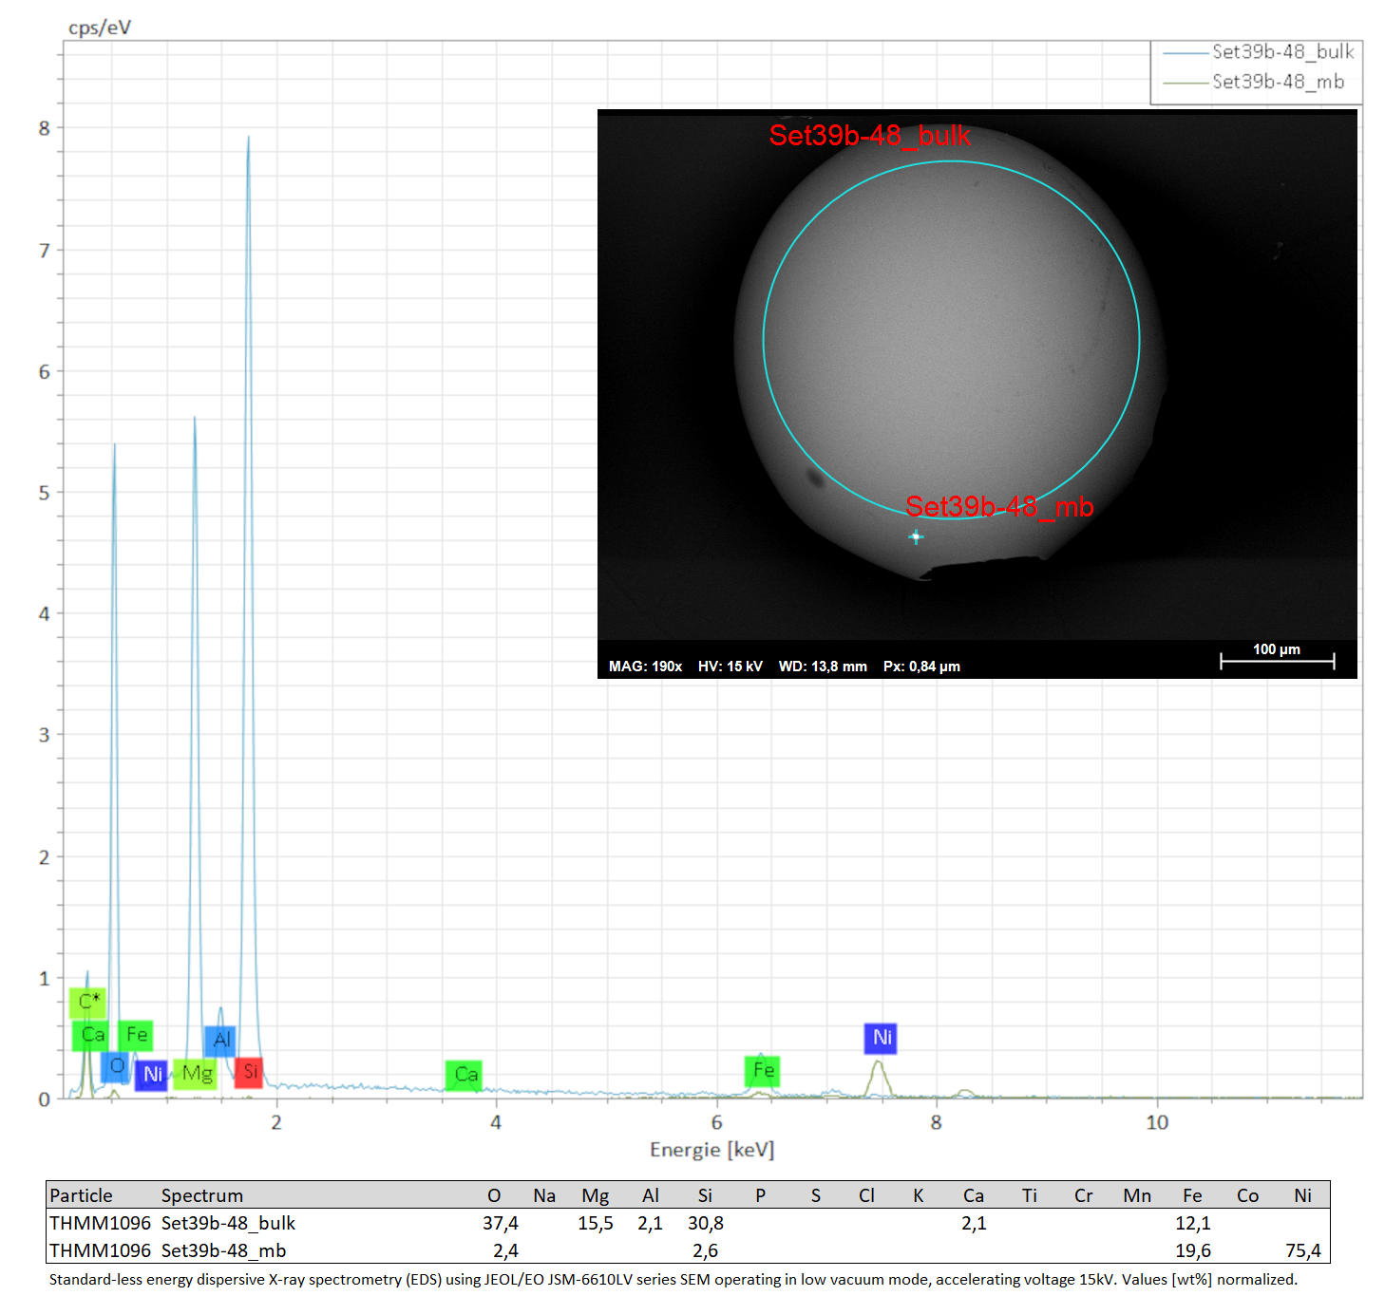This screenshot has width=1385, height=1296.
Task: Click the cps/eV axis label
Action: 100,28
